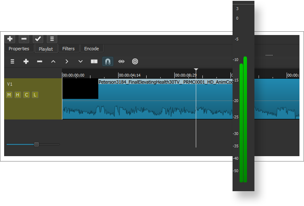The height and width of the screenshot is (206, 304).
Task: Open the playlist menu button above the tabs
Action: click(x=52, y=39)
